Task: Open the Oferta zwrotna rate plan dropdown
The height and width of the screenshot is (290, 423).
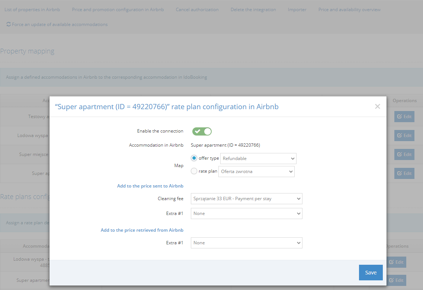Action: (256, 172)
